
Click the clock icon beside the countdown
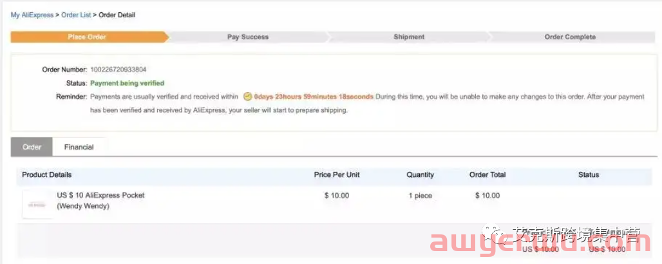pyautogui.click(x=248, y=97)
